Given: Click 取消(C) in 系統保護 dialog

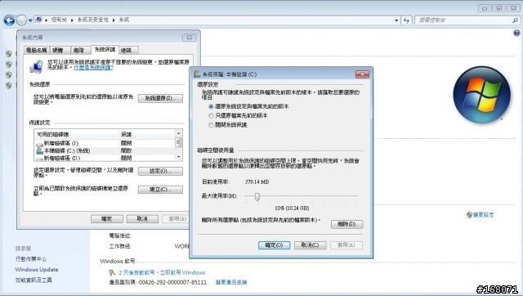Looking at the screenshot, I should tap(311, 245).
